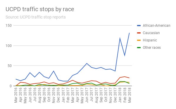Viewport: 176px width, 109px height.
Task: Click the 'Nov 2016' x-axis label
Action: click(x=54, y=95)
